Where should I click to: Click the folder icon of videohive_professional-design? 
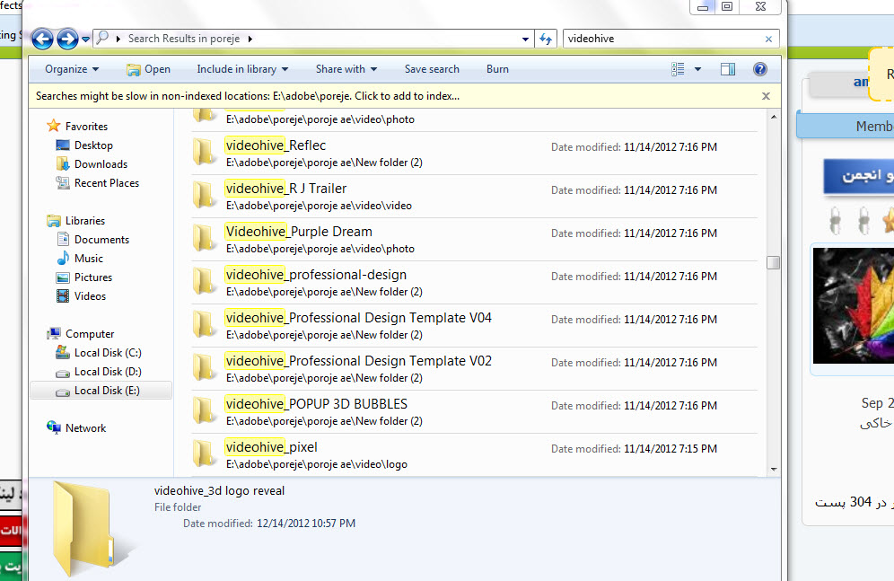tap(204, 281)
